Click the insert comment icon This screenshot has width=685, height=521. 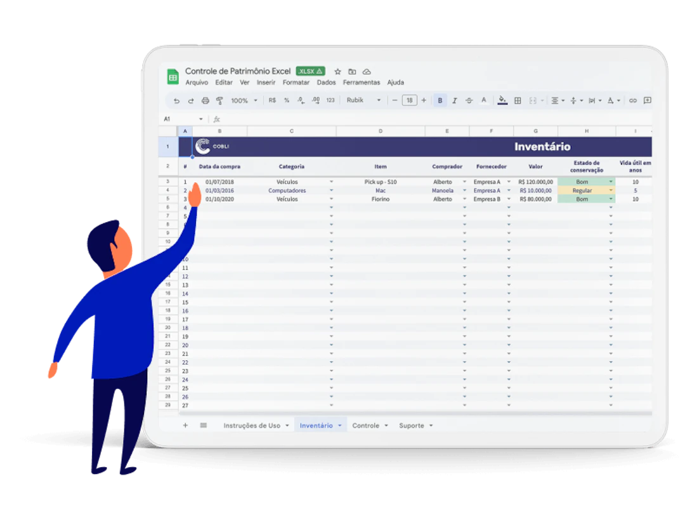tap(648, 100)
